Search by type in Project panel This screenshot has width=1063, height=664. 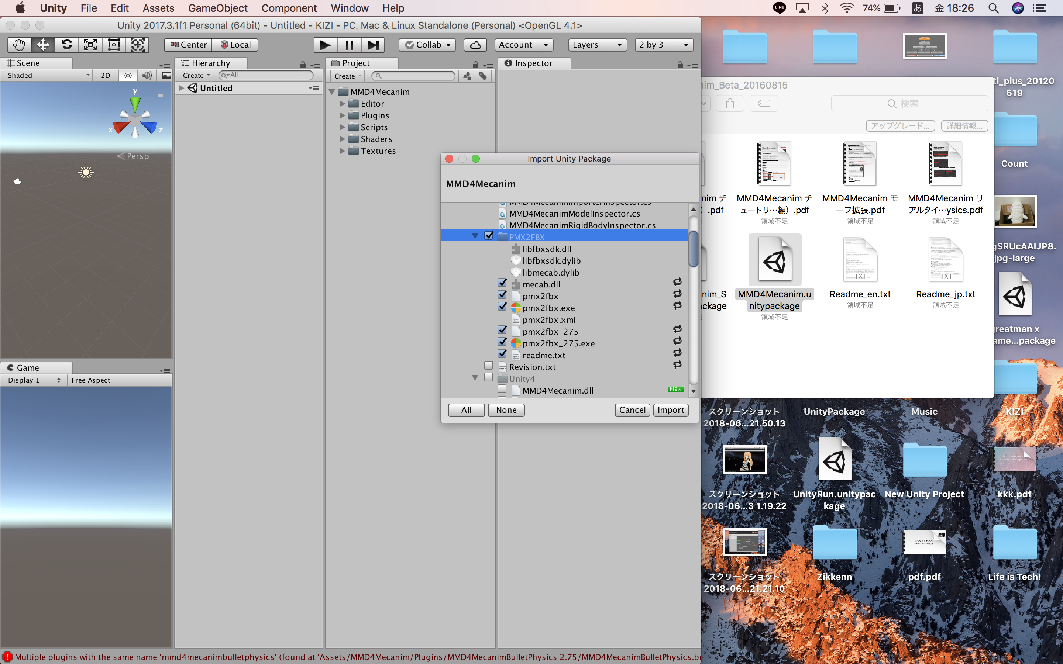pyautogui.click(x=467, y=76)
